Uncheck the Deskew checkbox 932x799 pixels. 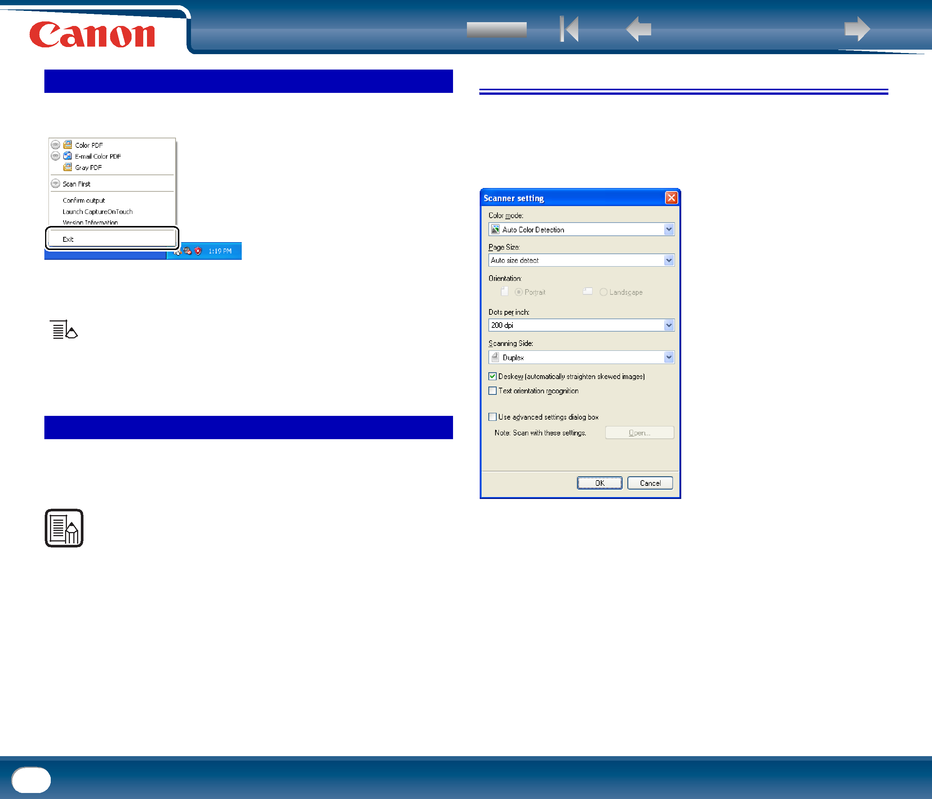tap(493, 376)
